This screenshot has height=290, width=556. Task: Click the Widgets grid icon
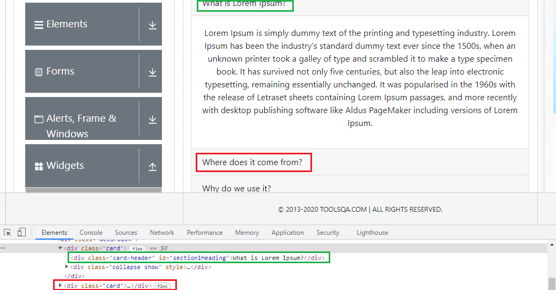[x=39, y=166]
